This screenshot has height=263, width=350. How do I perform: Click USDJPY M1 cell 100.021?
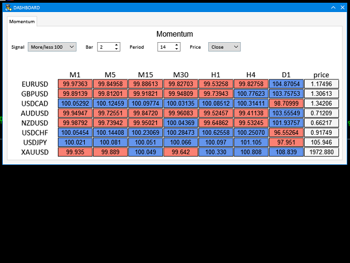click(x=75, y=142)
